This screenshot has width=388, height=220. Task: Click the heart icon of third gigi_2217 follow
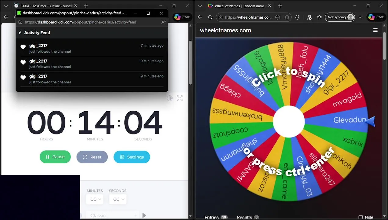[23, 77]
